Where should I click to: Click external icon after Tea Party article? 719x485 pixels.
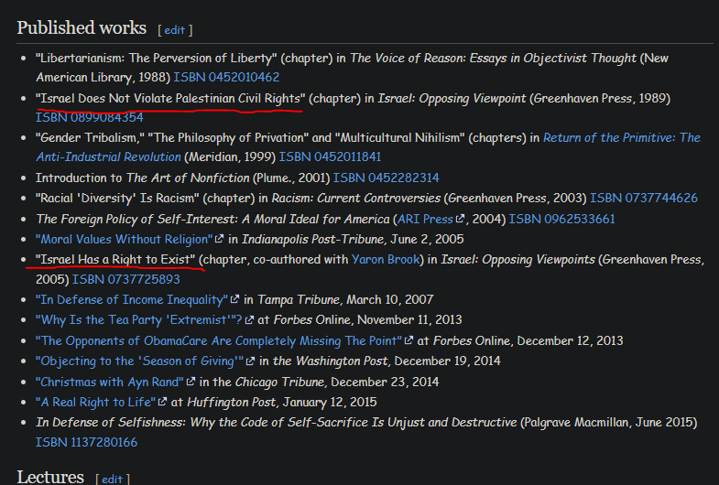(249, 319)
